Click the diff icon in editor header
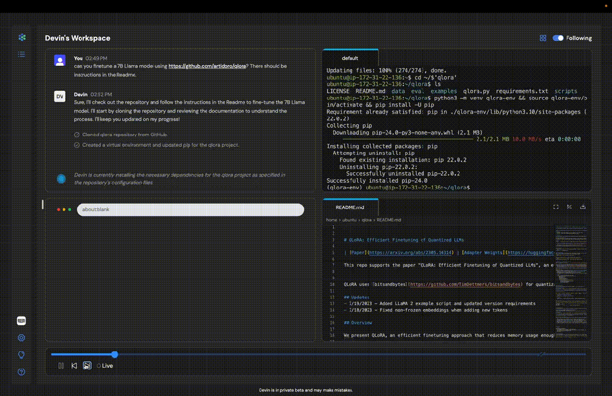Viewport: 612px width, 396px height. [569, 207]
